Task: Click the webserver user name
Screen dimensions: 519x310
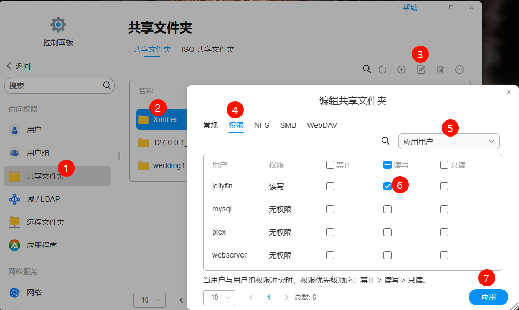Action: (x=229, y=255)
